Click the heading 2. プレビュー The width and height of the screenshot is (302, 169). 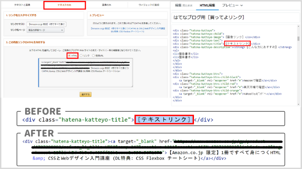(x=97, y=15)
